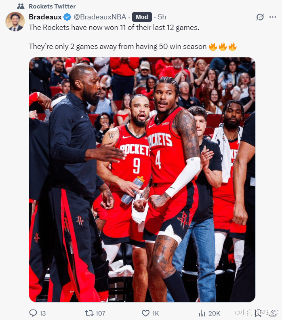
Task: Click the Mod badge
Action: click(142, 17)
